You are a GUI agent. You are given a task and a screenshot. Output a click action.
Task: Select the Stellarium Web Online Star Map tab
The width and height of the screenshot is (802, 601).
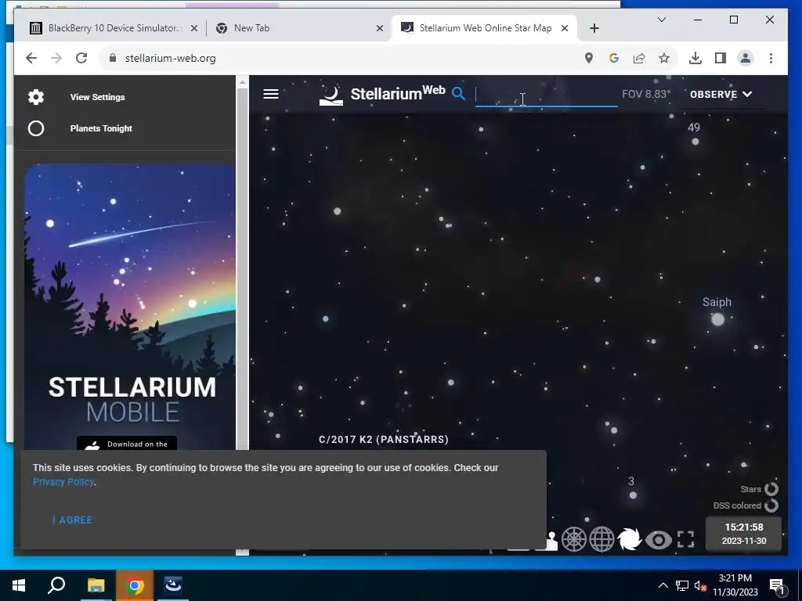[x=484, y=28]
